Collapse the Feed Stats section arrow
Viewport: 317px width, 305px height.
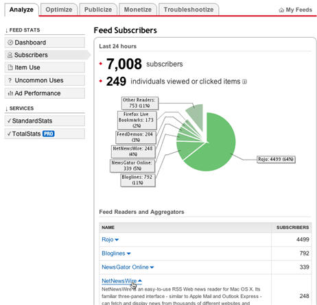[x=6, y=30]
